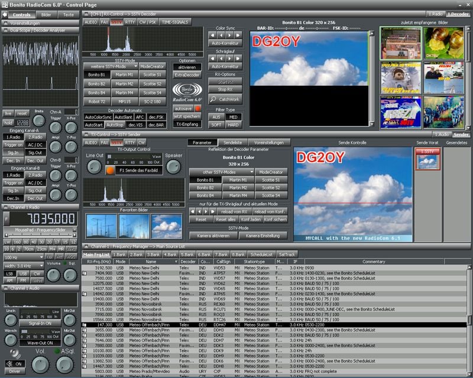Click the Volume knob on Channel 1 Radio
The width and height of the screenshot is (473, 378).
pyautogui.click(x=52, y=274)
